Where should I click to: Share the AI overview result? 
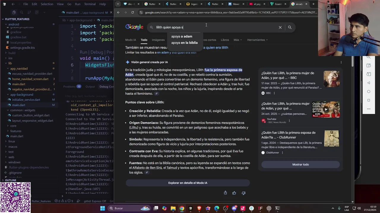pyautogui.click(x=225, y=193)
